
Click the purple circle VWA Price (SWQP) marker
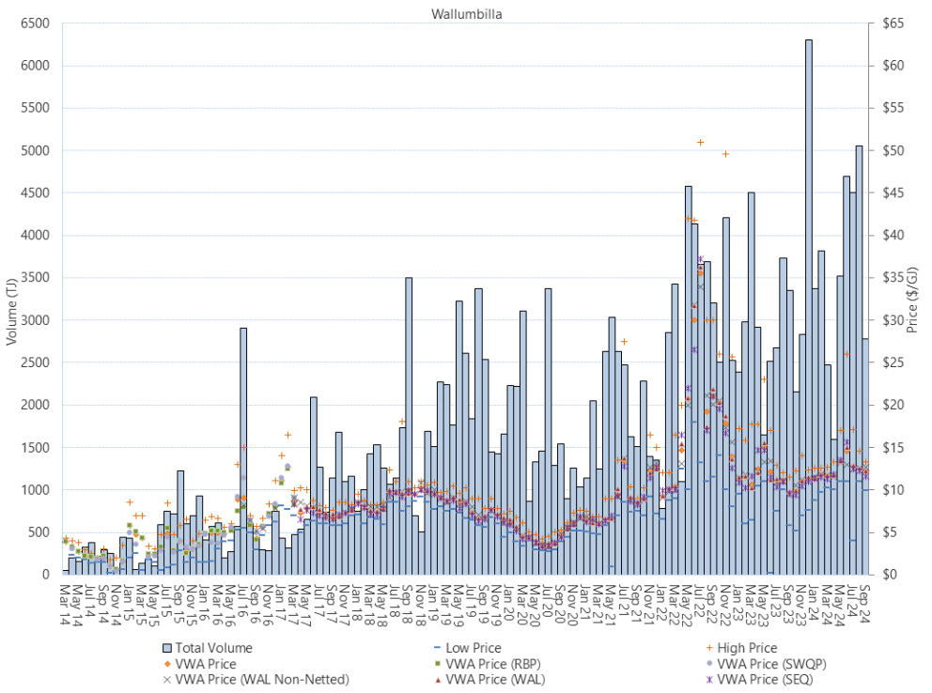coord(708,664)
